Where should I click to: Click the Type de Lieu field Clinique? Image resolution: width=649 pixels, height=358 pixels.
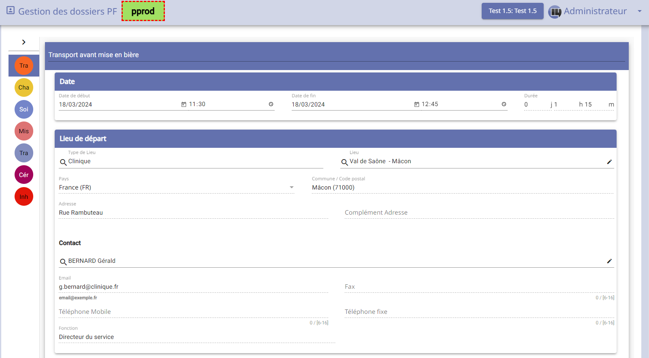tap(195, 161)
